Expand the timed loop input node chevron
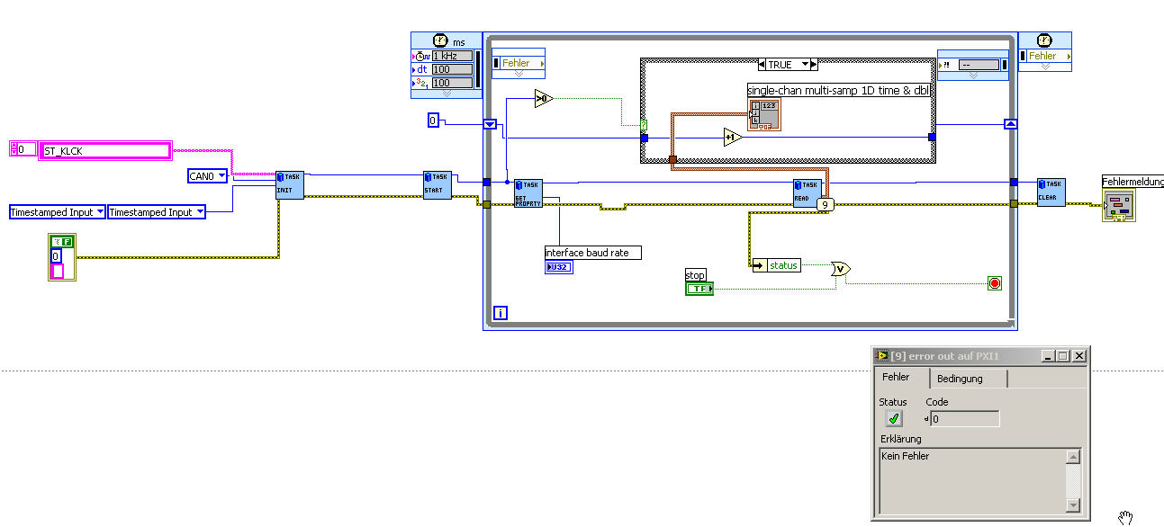Viewport: 1164px width, 527px height. point(447,94)
